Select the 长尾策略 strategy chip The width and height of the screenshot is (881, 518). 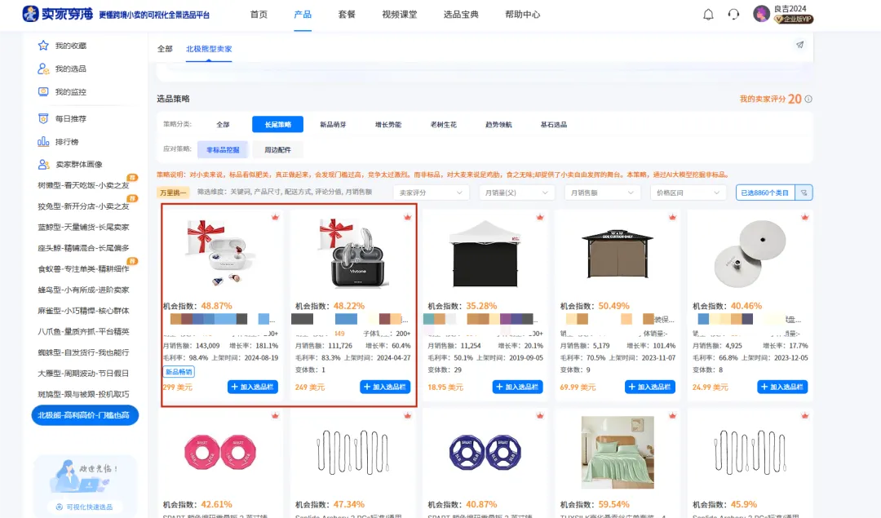point(277,124)
